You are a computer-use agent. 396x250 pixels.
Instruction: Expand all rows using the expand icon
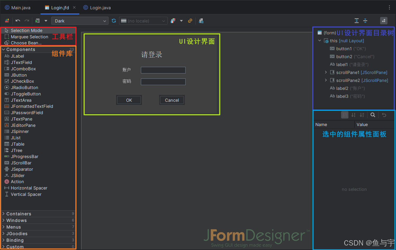(356, 21)
